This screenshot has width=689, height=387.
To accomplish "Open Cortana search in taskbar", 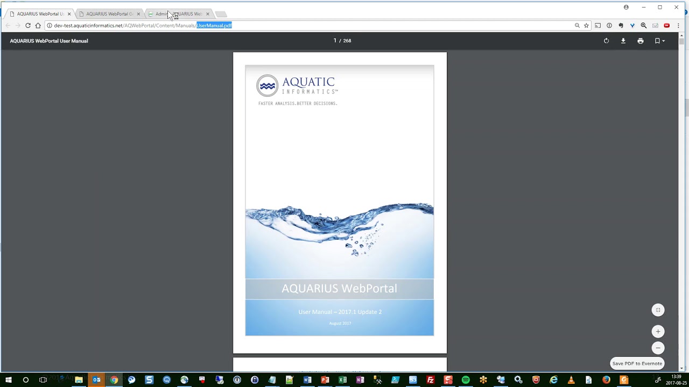I will coord(25,380).
